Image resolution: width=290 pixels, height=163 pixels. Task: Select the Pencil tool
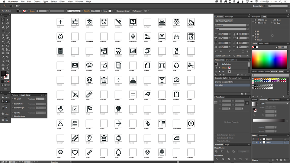3,38
